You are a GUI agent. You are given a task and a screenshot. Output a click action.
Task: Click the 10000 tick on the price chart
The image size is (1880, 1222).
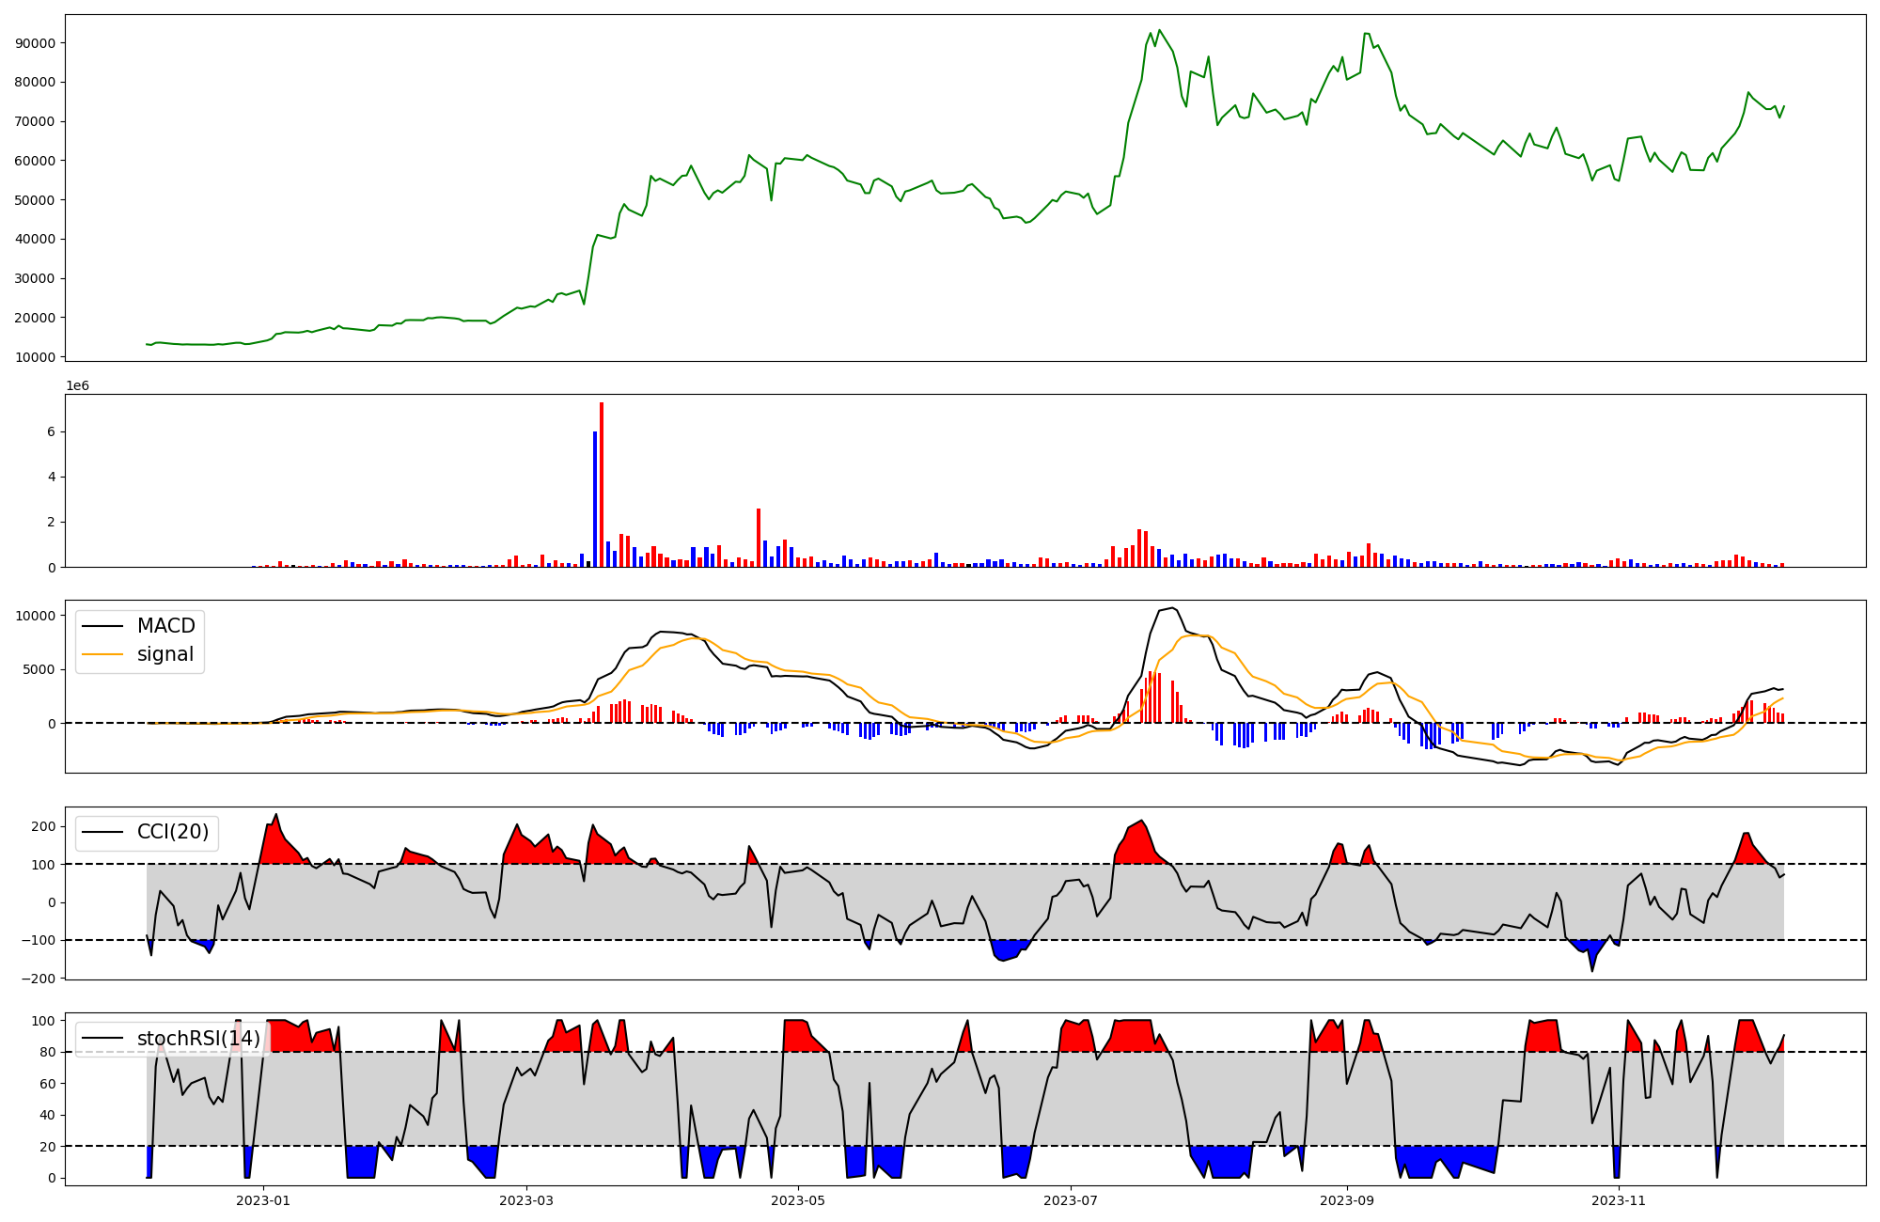(35, 357)
